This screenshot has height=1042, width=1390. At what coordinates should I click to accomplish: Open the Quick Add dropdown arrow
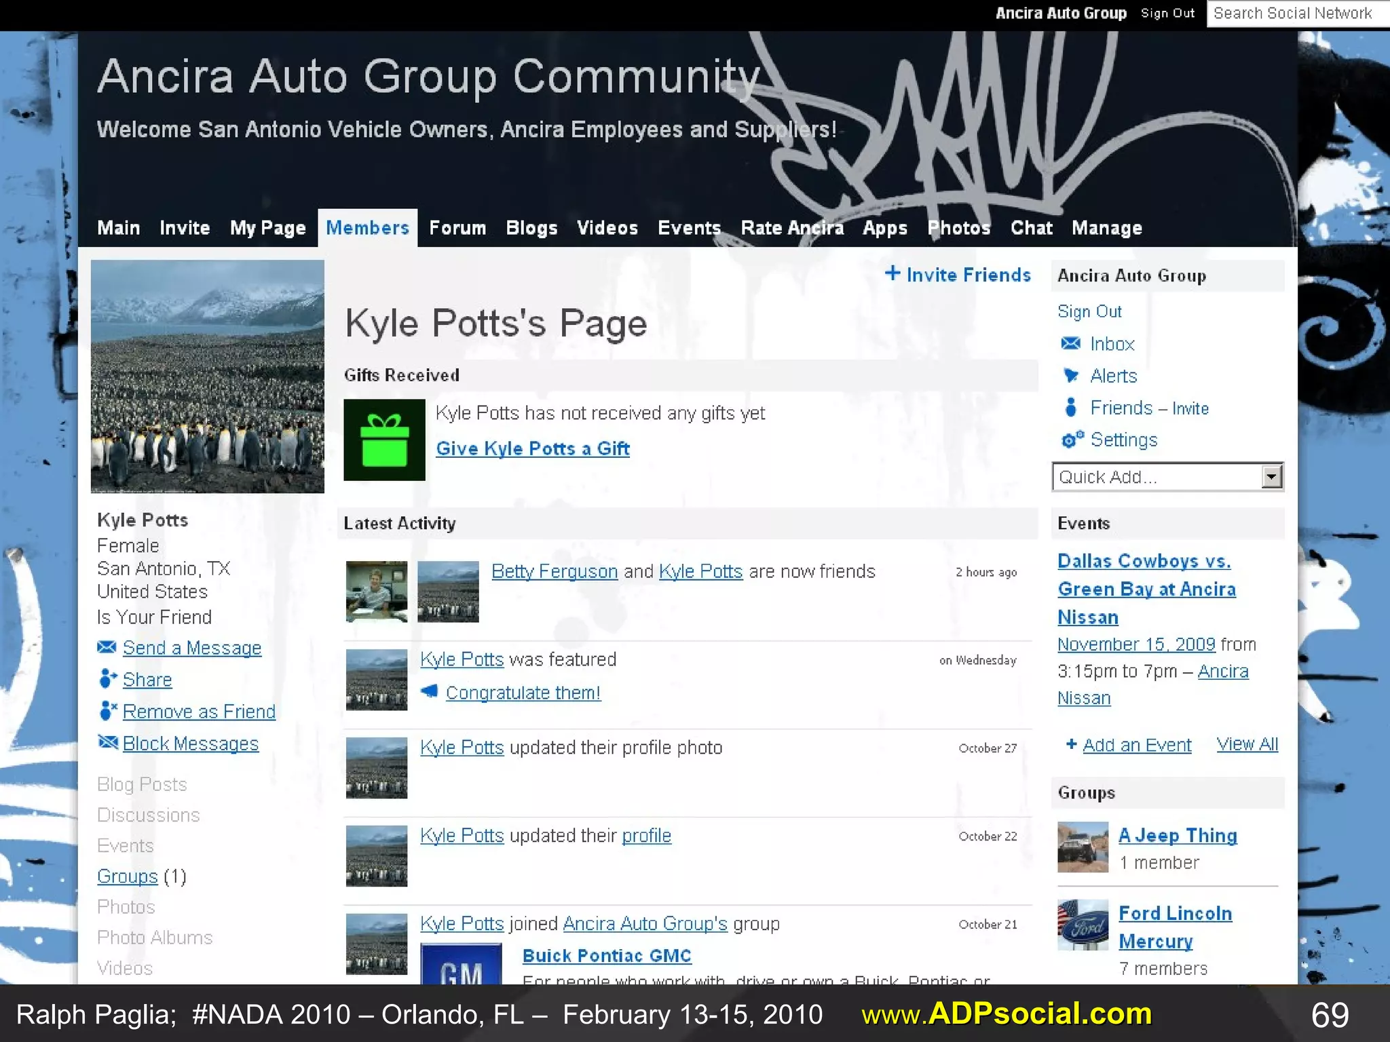pos(1271,477)
